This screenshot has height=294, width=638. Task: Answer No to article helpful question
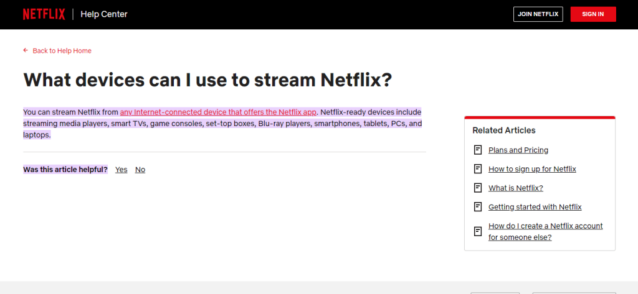(x=140, y=170)
